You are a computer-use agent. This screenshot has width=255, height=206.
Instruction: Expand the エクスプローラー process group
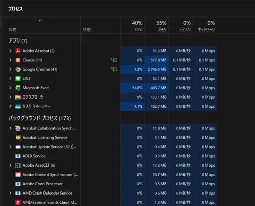coord(10,97)
